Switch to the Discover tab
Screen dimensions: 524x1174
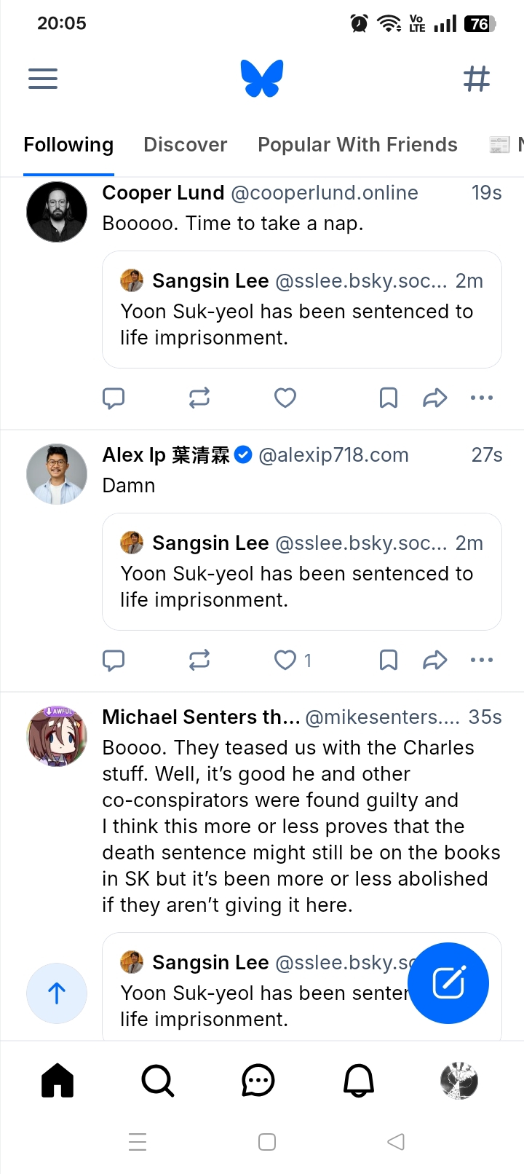[x=185, y=145]
